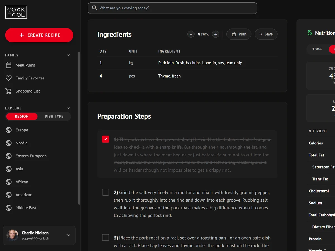The image size is (335, 251).
Task: Click the Total Fat nutrient row
Action: coord(320,155)
